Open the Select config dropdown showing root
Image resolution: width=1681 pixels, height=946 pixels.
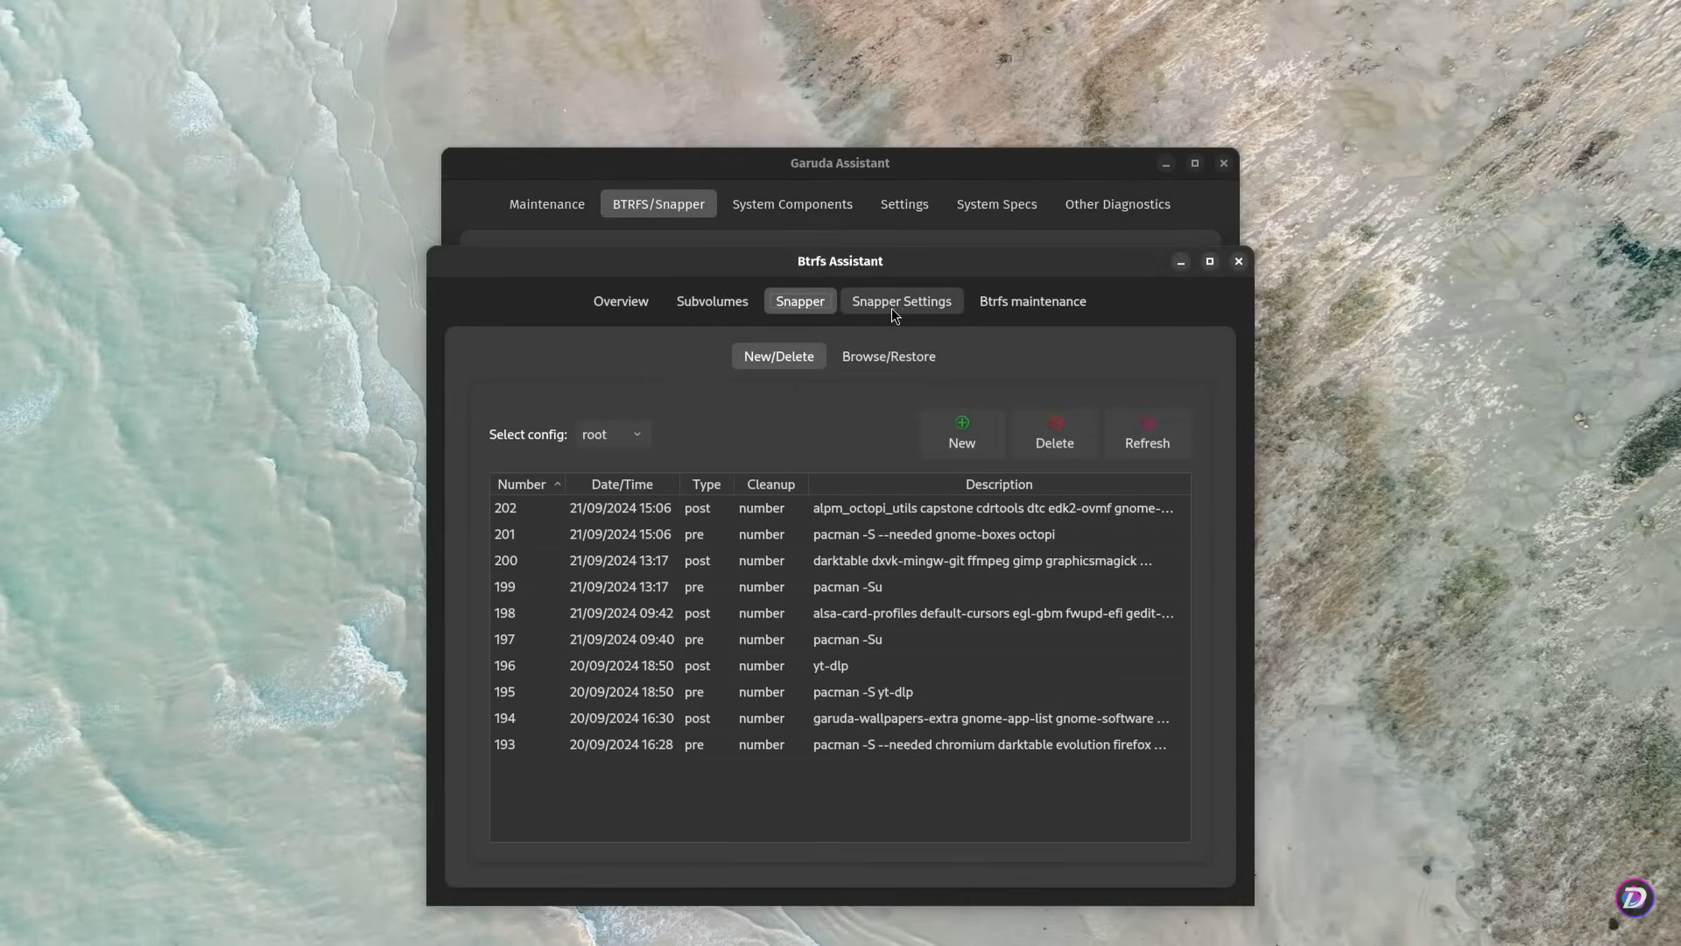click(612, 434)
